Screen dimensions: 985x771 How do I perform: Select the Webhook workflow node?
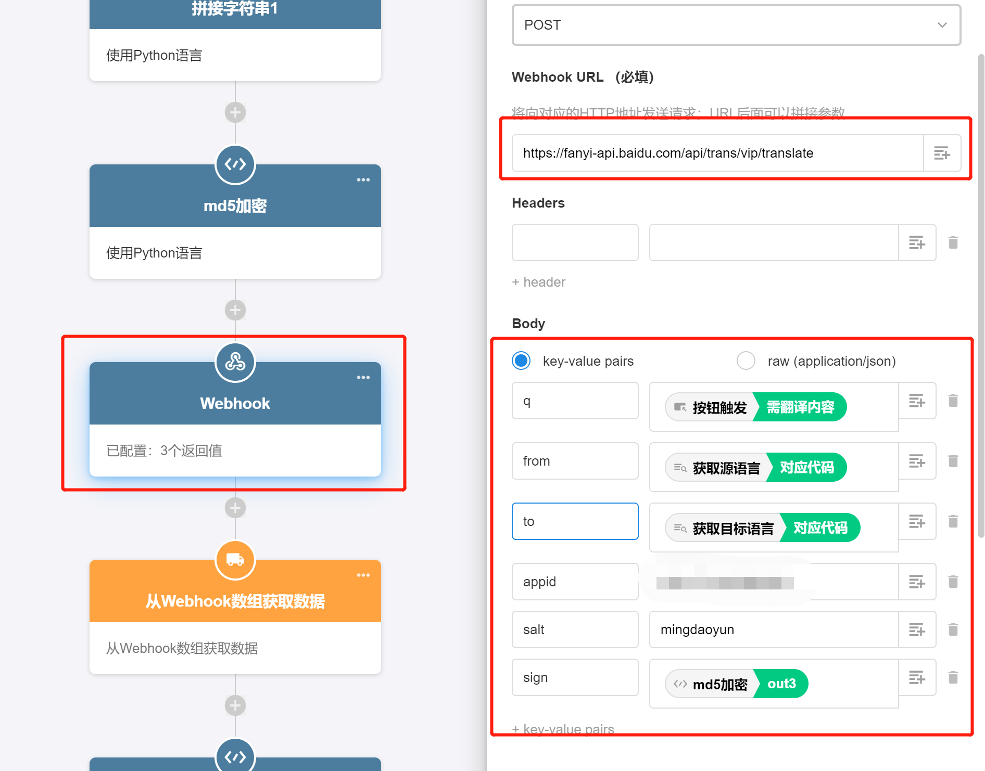pyautogui.click(x=235, y=419)
